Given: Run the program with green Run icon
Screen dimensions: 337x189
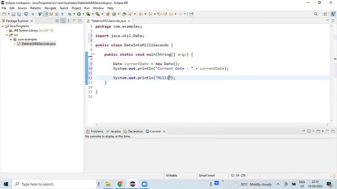Looking at the screenshot, I should point(79,14).
